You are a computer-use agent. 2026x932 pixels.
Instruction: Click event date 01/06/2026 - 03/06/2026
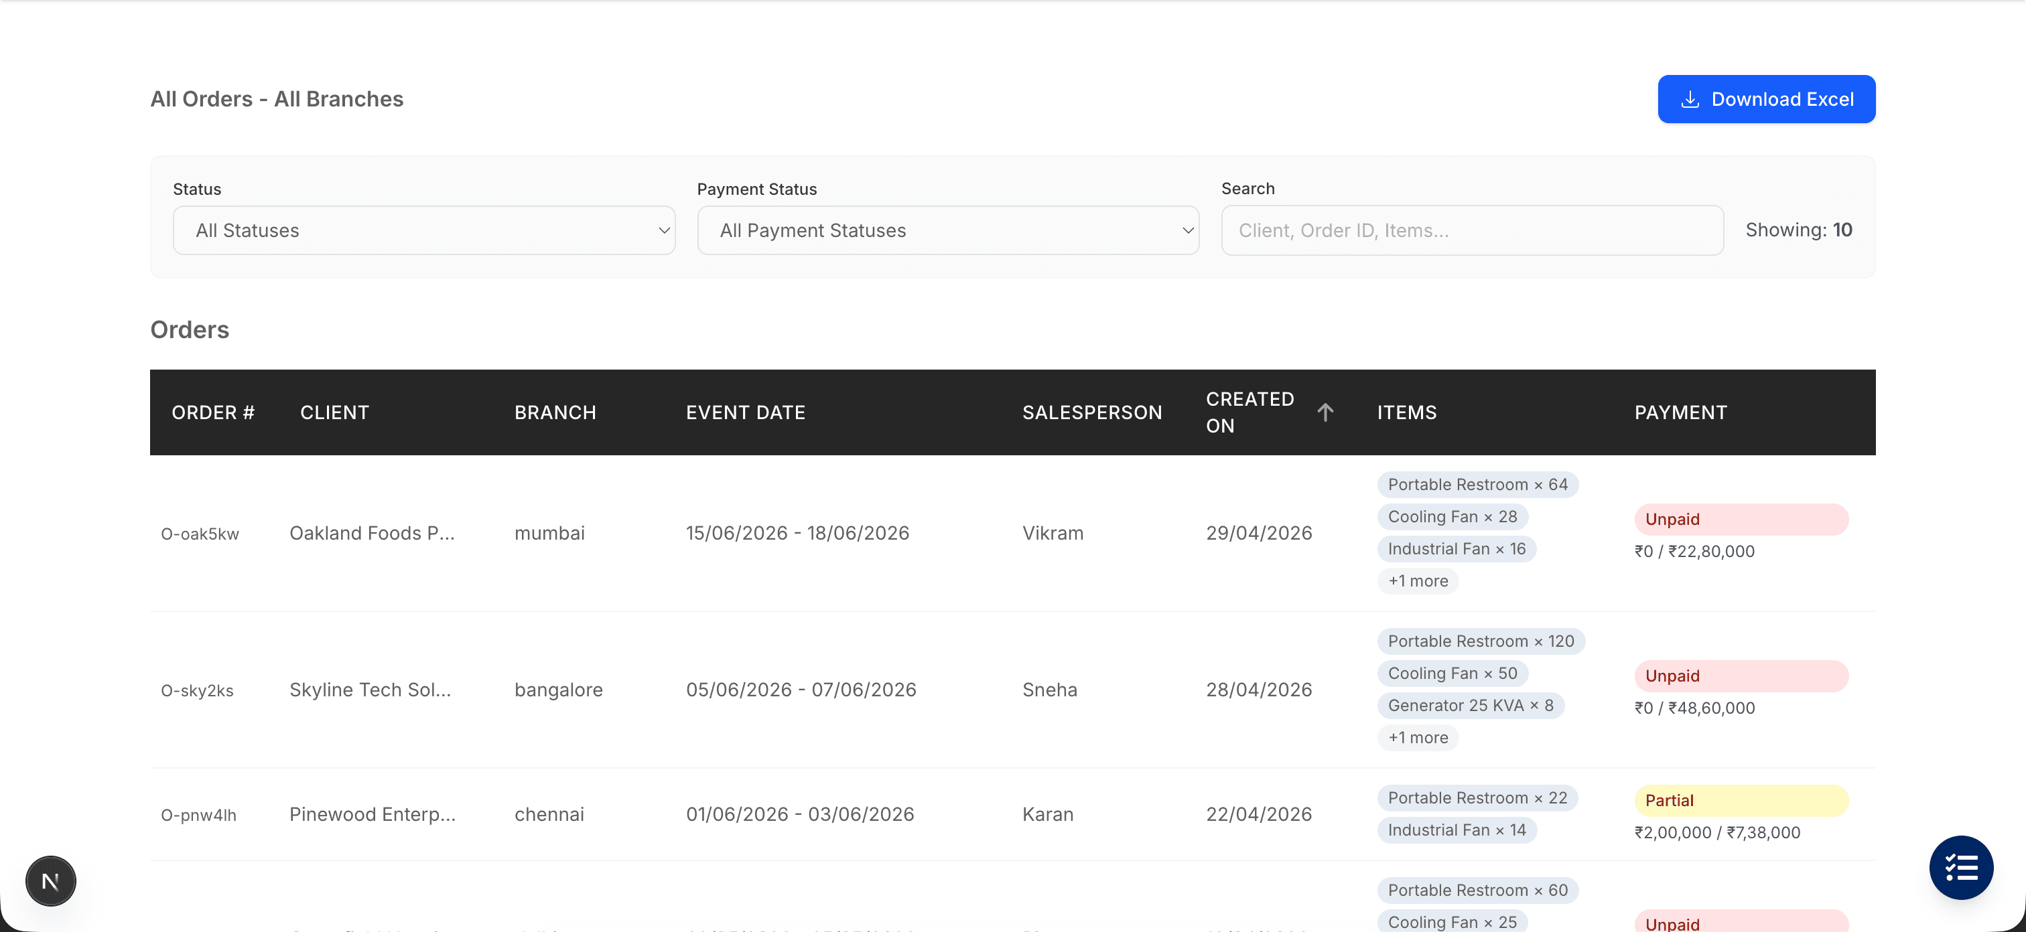pos(800,815)
